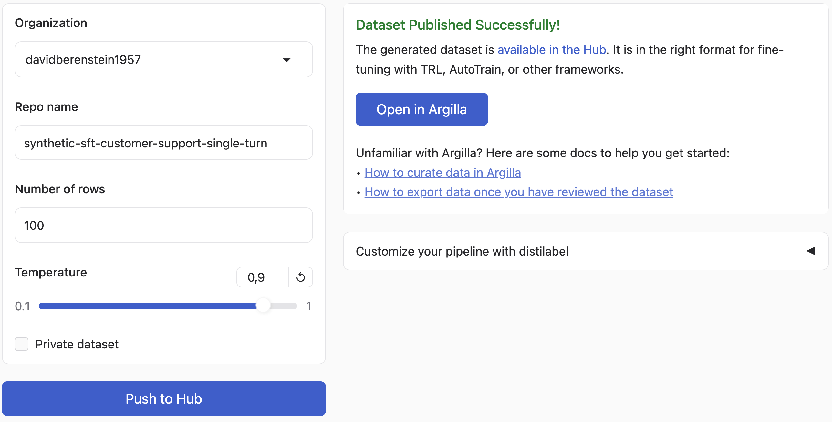This screenshot has height=422, width=832.
Task: Click the Private dataset label text
Action: (77, 344)
